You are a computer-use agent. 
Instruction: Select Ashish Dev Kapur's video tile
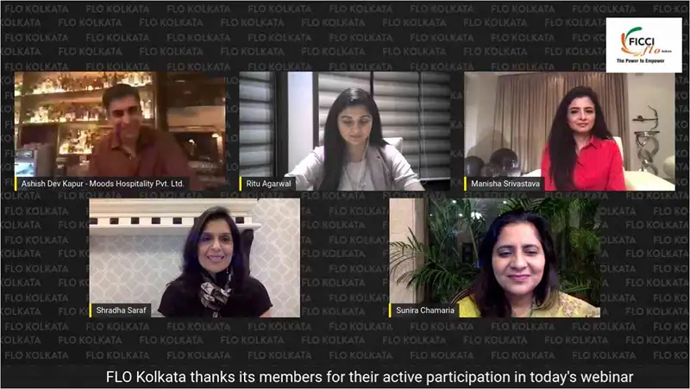coord(120,131)
